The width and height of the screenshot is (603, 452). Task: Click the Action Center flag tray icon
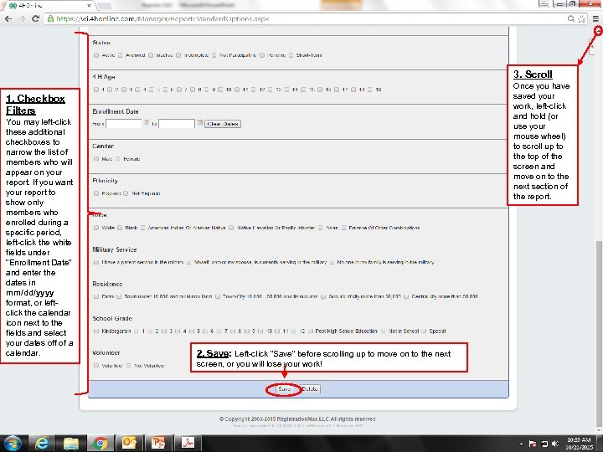pyautogui.click(x=533, y=444)
